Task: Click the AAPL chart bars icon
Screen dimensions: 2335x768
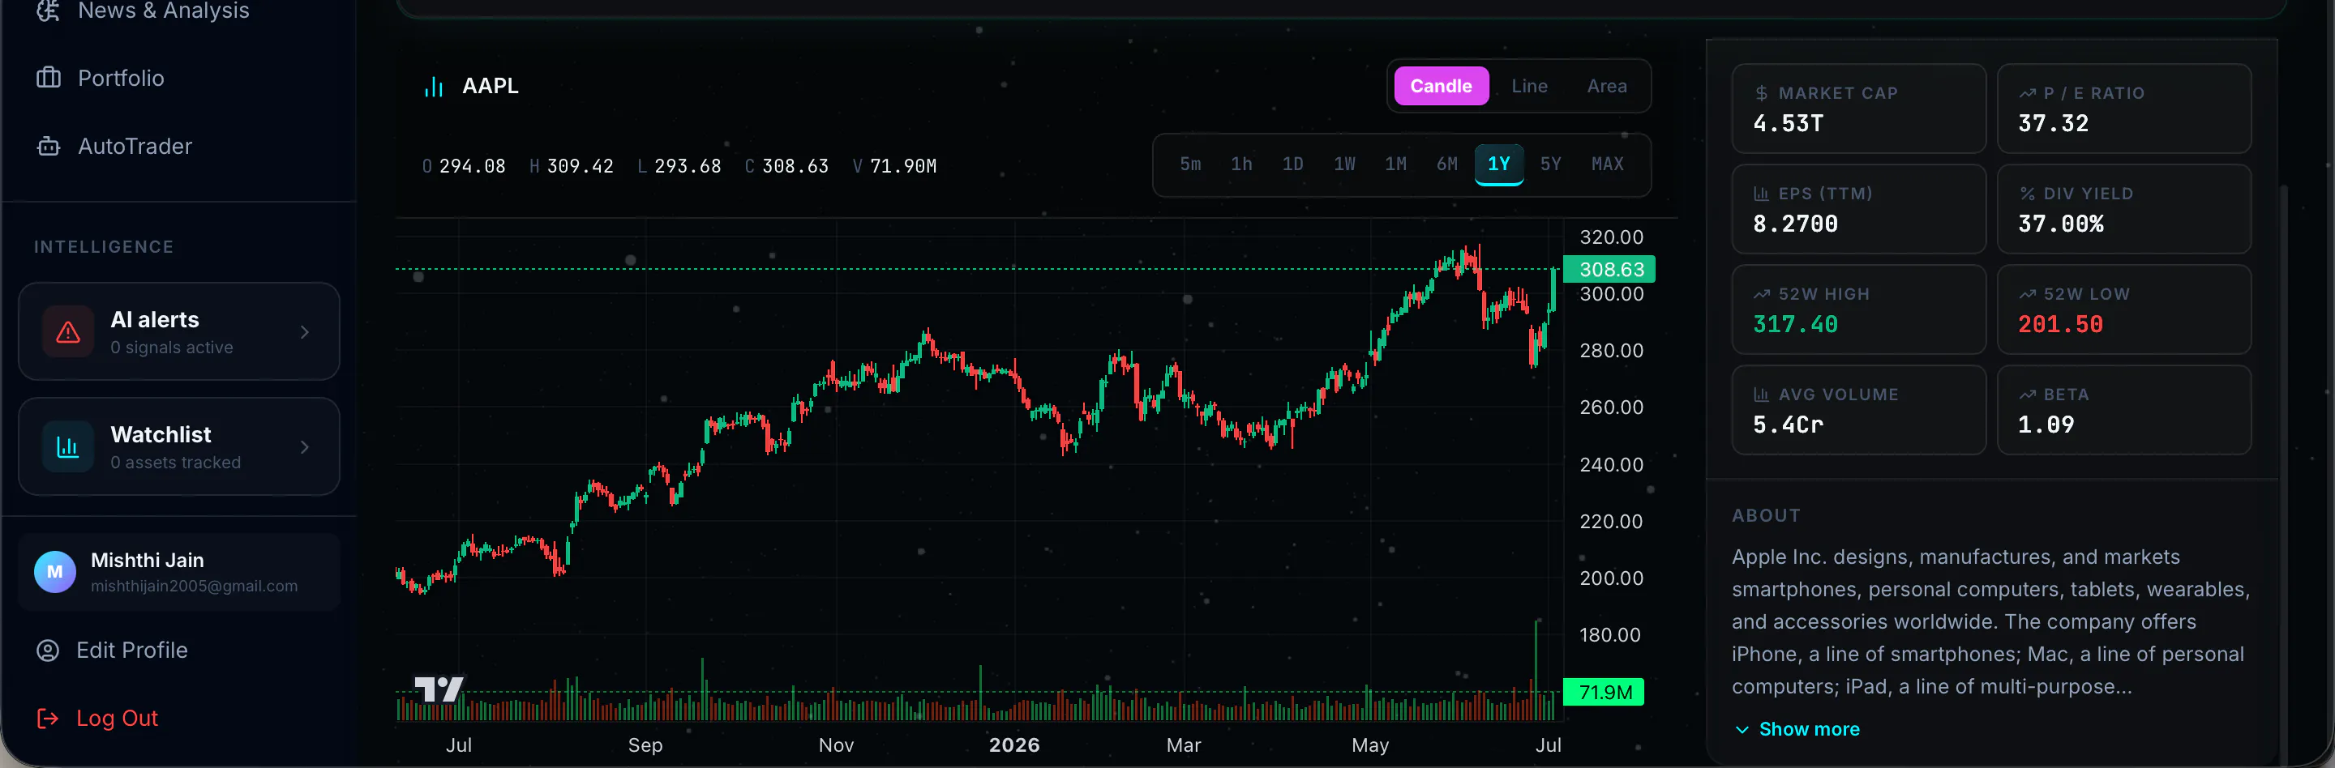Action: click(x=435, y=87)
